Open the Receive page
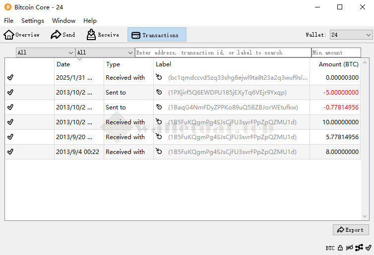Viewport: 374px width, 255px height. point(103,35)
